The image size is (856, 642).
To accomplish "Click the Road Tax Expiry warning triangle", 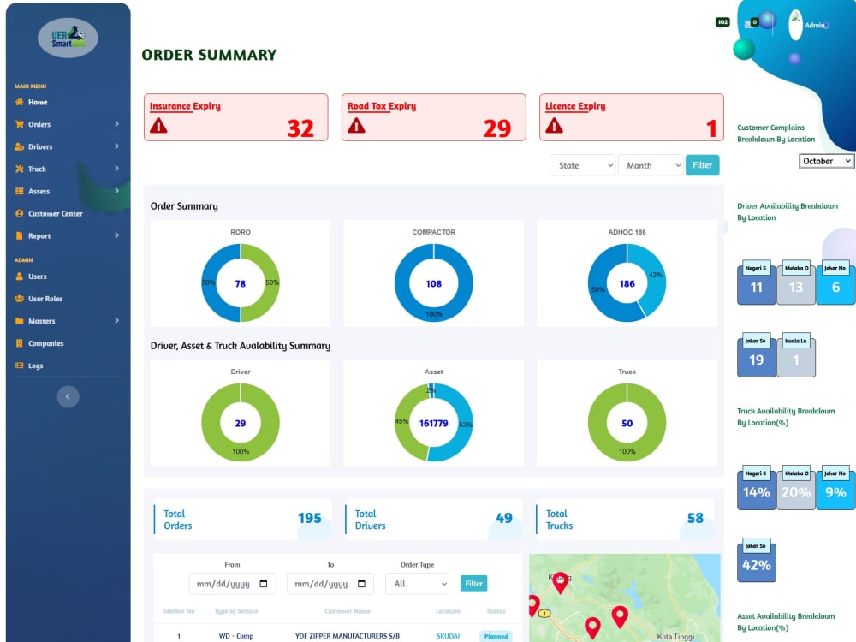I will coord(356,126).
